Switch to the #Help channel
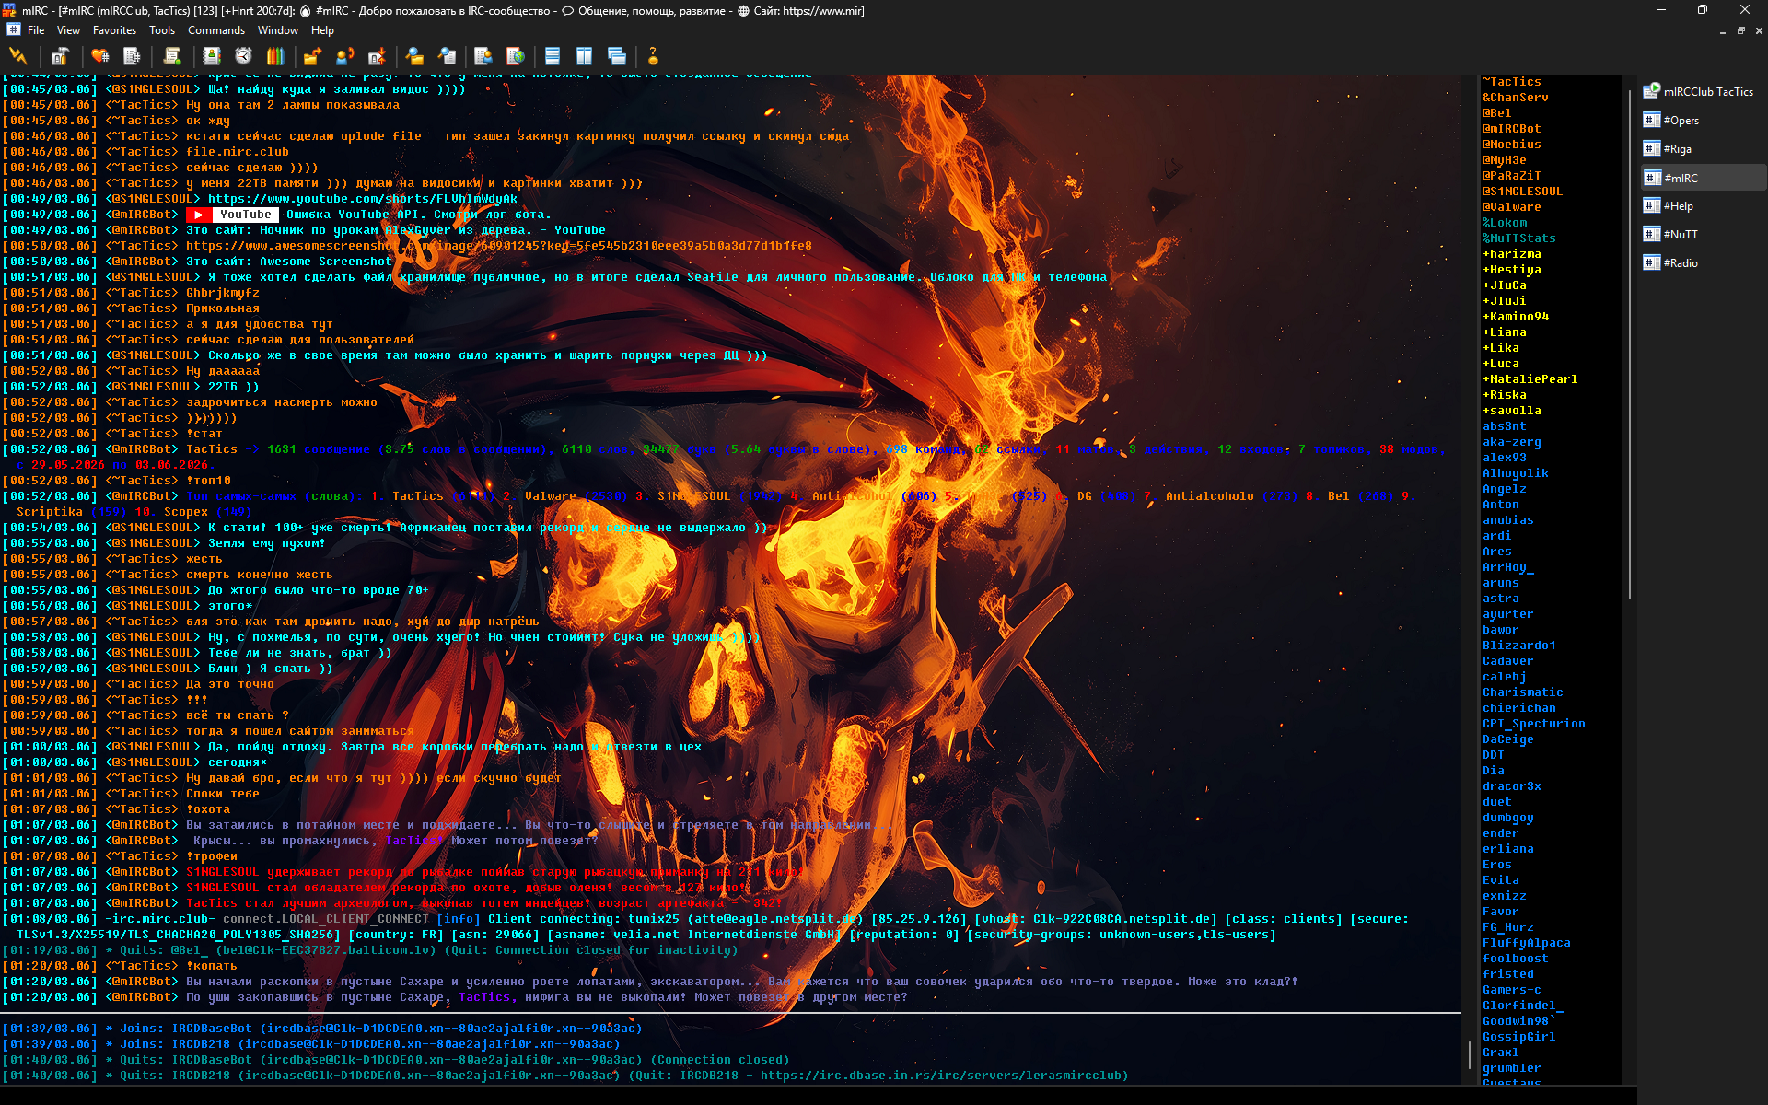Screen dimensions: 1768x1105 click(1669, 206)
